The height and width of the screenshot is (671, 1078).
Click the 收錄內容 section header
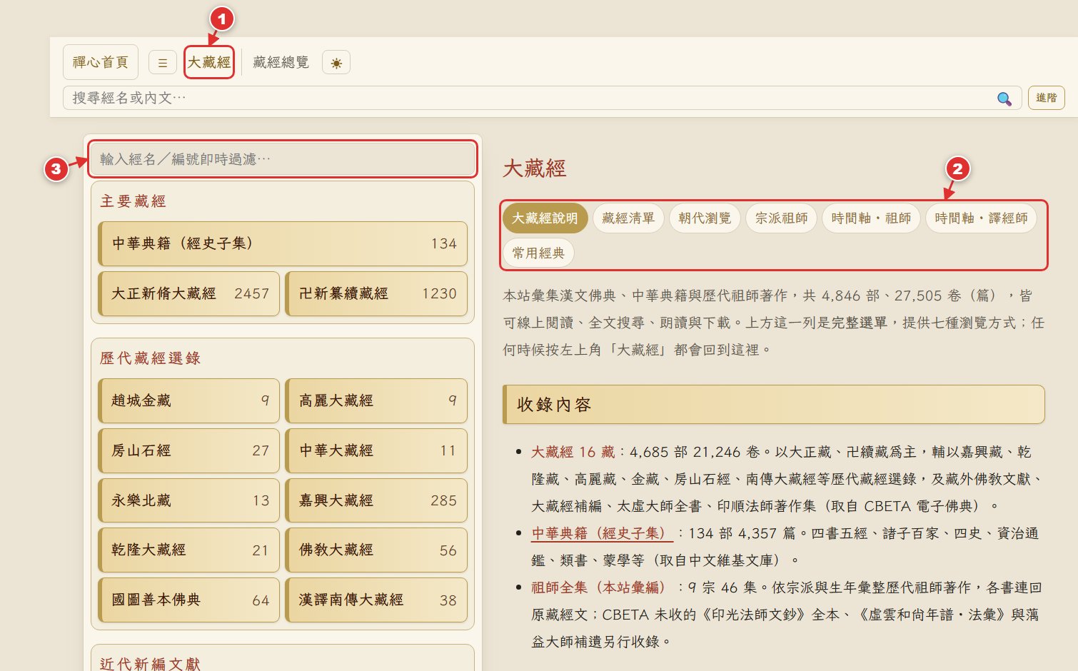[x=774, y=405]
